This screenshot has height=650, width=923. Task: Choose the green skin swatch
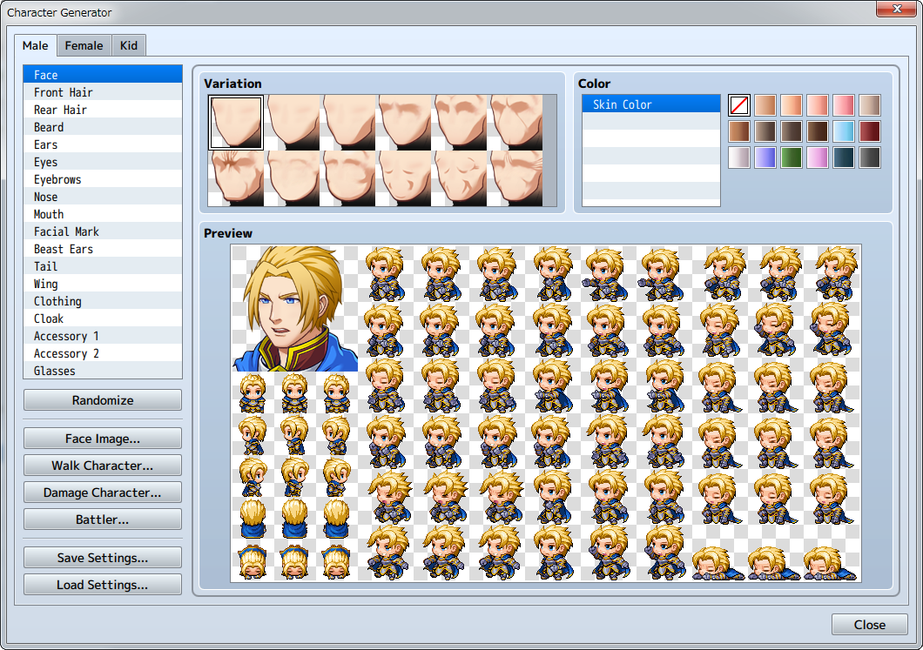tap(792, 157)
